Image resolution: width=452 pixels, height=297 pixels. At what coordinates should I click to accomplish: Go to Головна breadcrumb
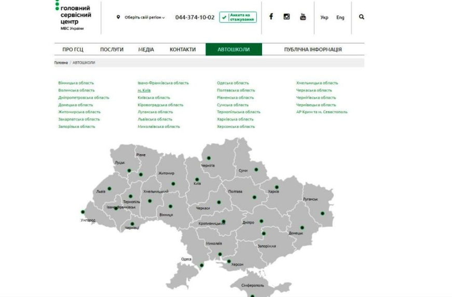pyautogui.click(x=61, y=63)
